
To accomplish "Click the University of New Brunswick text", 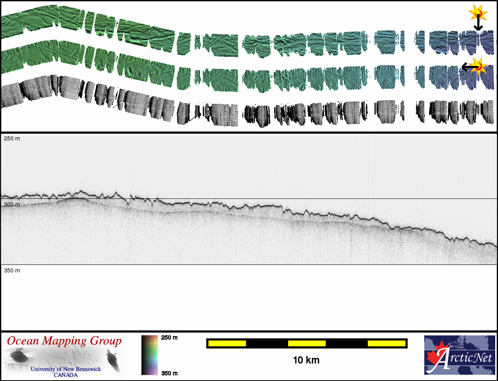I will 66,369.
